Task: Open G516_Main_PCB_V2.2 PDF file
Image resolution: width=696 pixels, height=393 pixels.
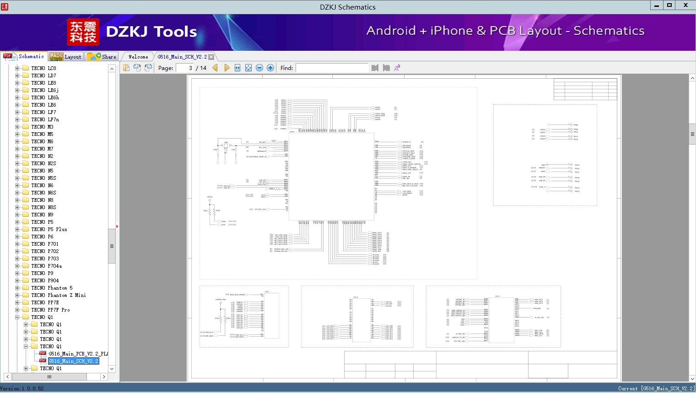Action: pos(78,354)
